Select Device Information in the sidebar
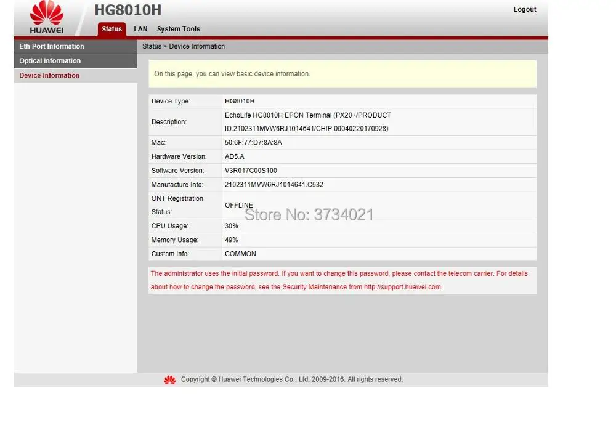Image resolution: width=616 pixels, height=428 pixels. [75, 75]
